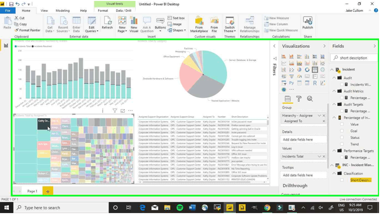This screenshot has width=380, height=214.
Task: Undo the last action in the title bar
Action: pos(17,4)
